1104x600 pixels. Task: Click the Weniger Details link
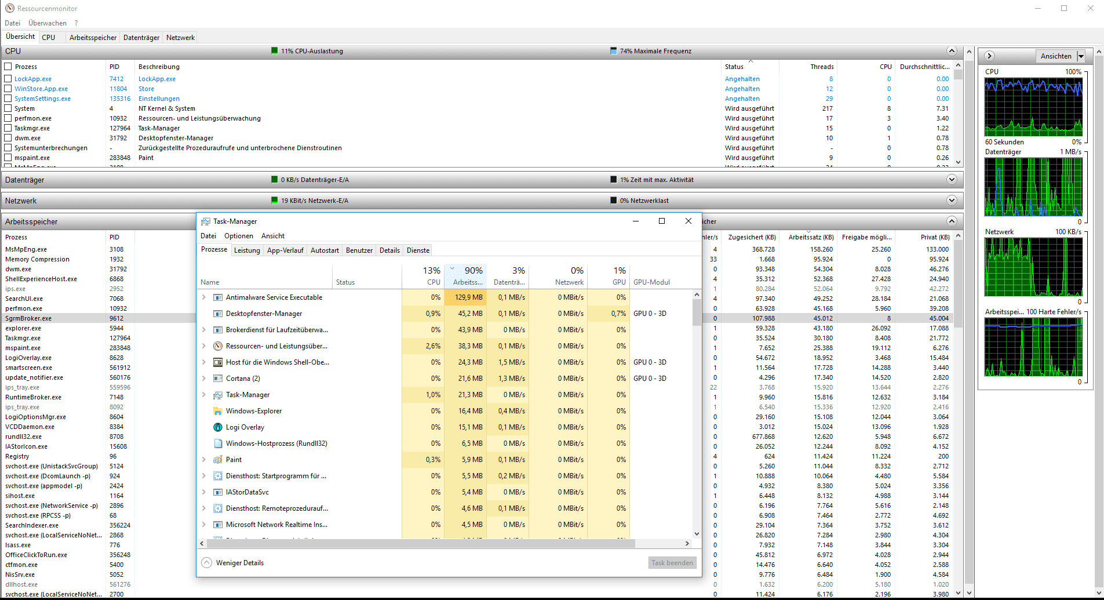pyautogui.click(x=240, y=563)
